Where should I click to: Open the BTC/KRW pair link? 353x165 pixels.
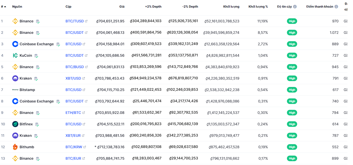click(74, 147)
